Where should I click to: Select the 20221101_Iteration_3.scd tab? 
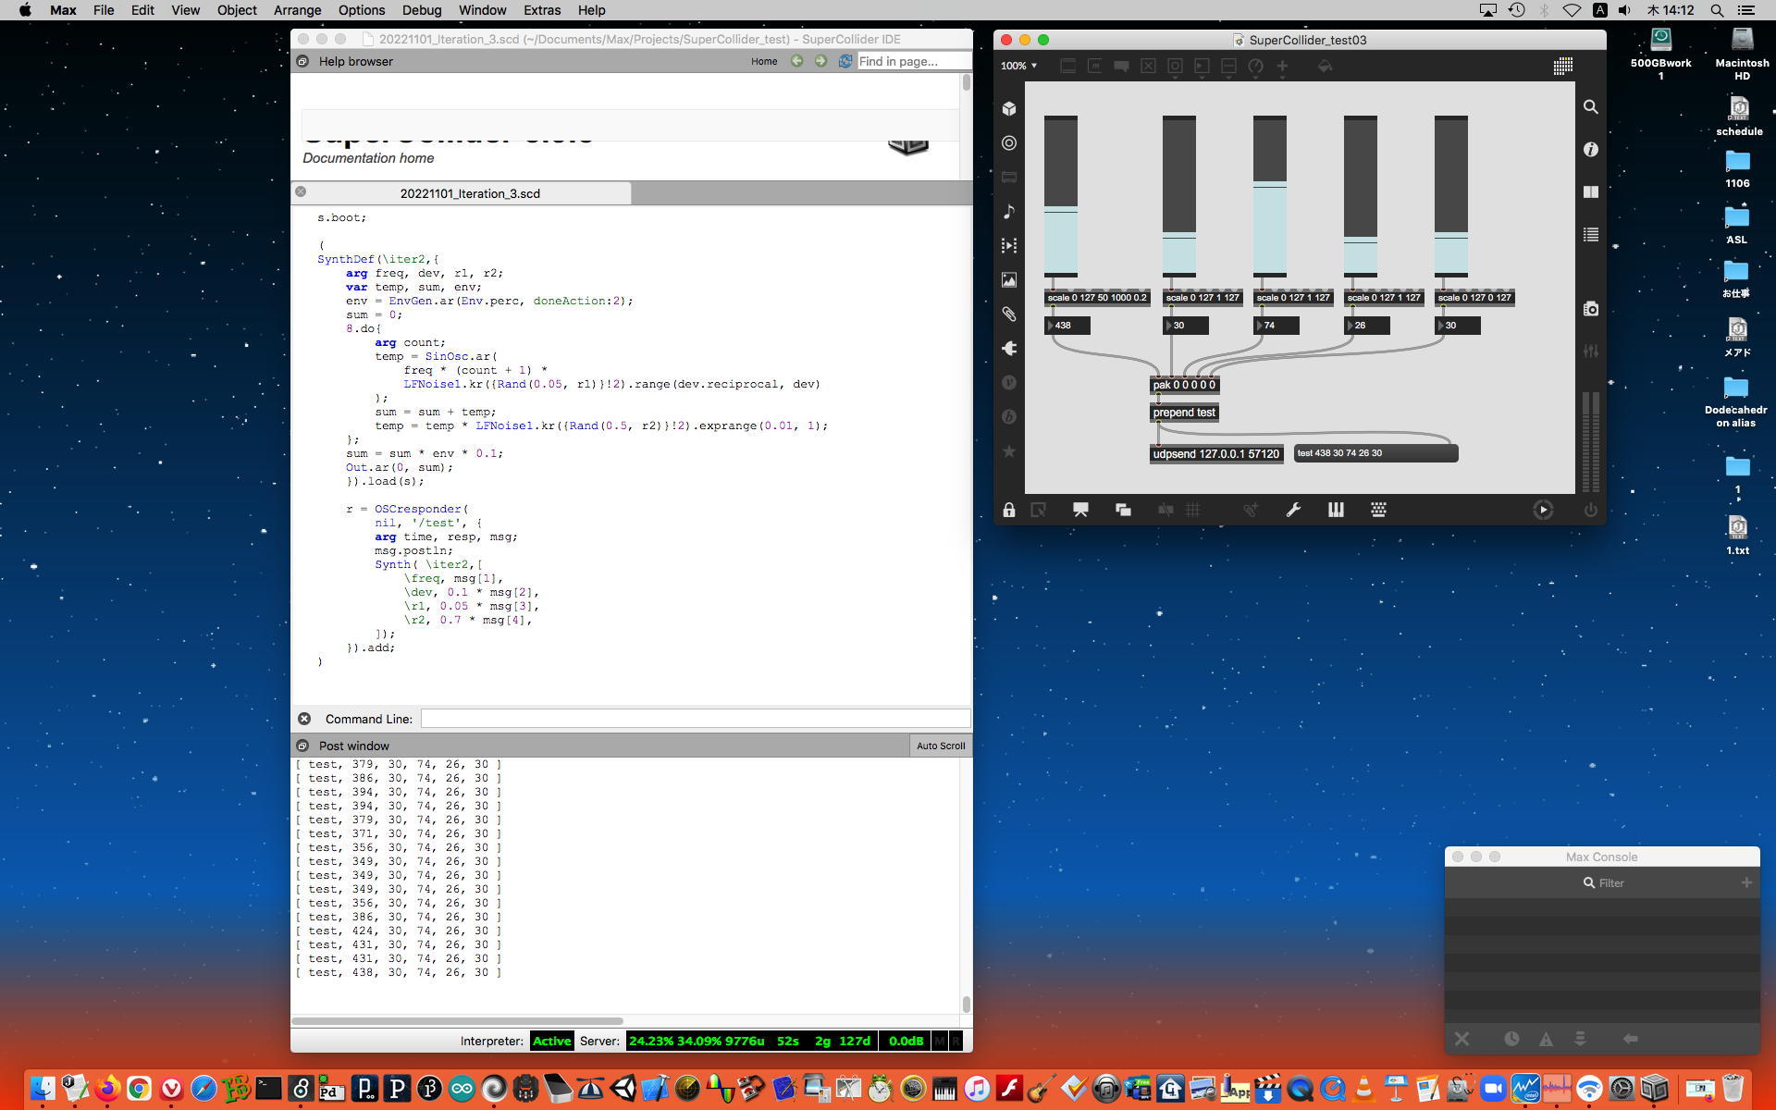click(469, 193)
